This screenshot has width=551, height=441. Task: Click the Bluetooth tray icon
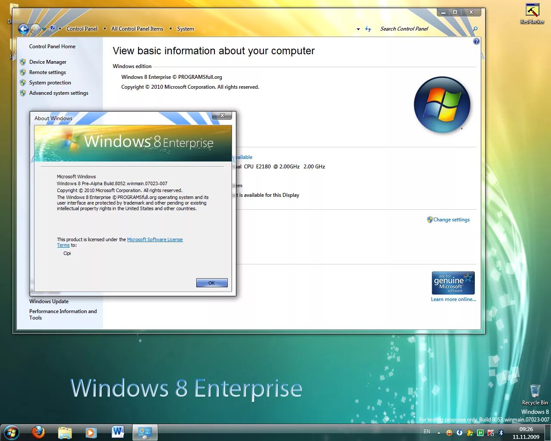(501, 433)
